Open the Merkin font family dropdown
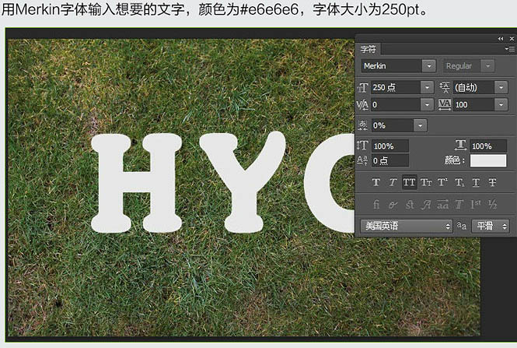Viewport: 517px width, 348px height. (x=429, y=66)
